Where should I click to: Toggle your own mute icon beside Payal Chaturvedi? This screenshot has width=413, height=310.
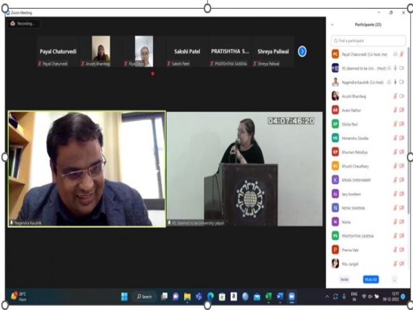coord(402,54)
